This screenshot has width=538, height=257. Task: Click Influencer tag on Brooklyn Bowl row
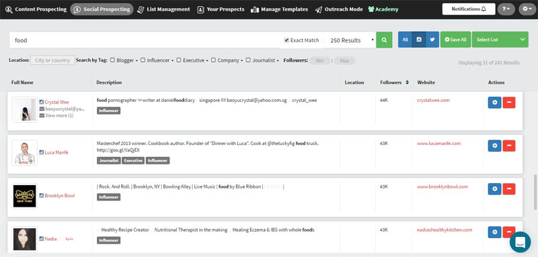coord(109,197)
